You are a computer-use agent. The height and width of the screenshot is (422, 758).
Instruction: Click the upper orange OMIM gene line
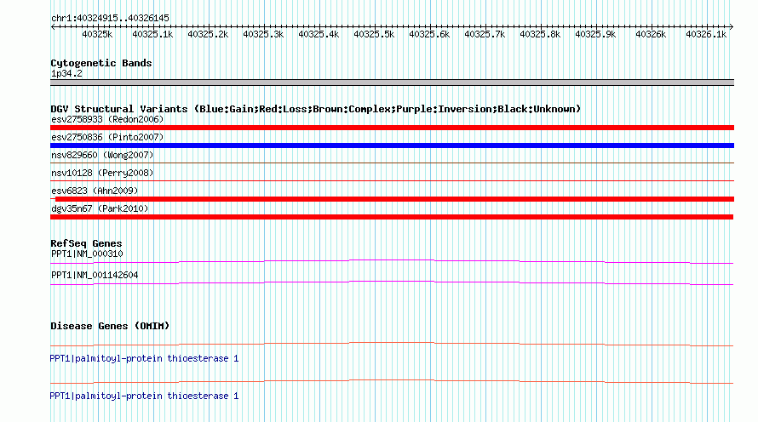392,345
